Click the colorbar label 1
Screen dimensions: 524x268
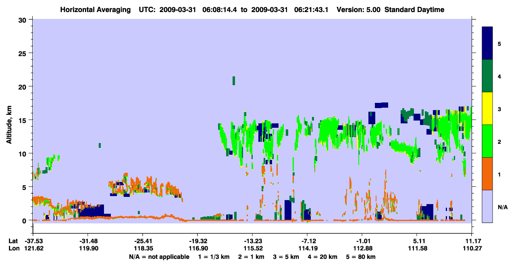click(x=499, y=174)
